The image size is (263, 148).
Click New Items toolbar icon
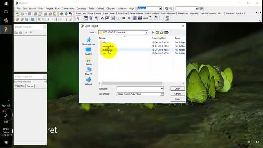(18, 14)
